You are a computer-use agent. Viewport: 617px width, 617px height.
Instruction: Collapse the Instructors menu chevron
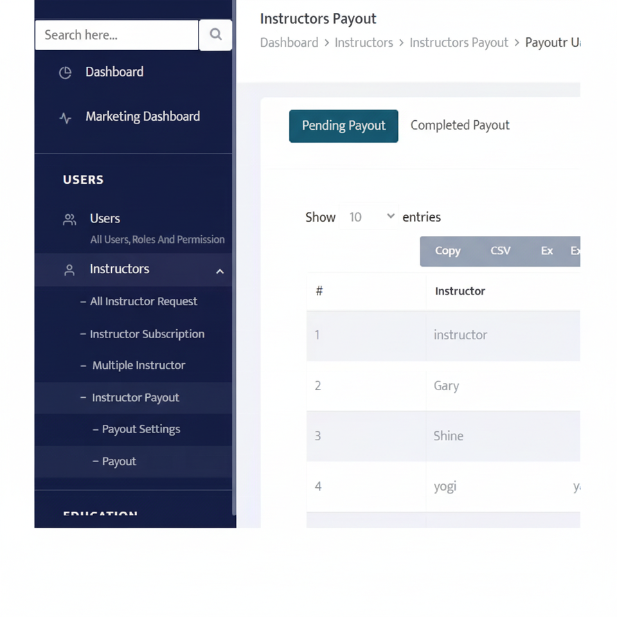220,271
